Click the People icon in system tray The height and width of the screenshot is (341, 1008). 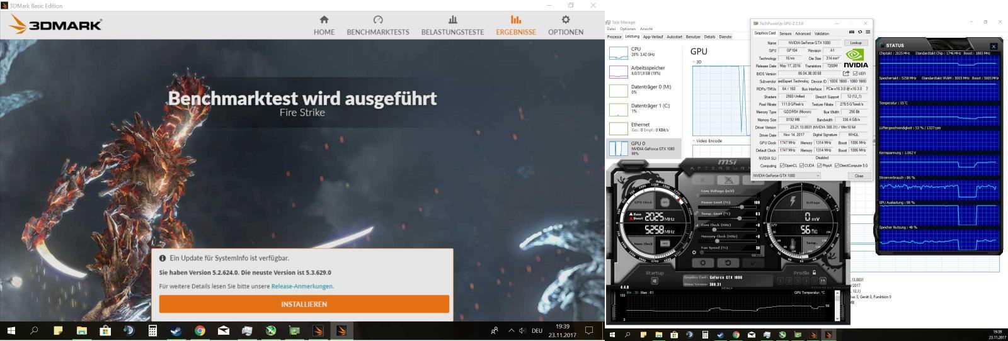[x=495, y=330]
